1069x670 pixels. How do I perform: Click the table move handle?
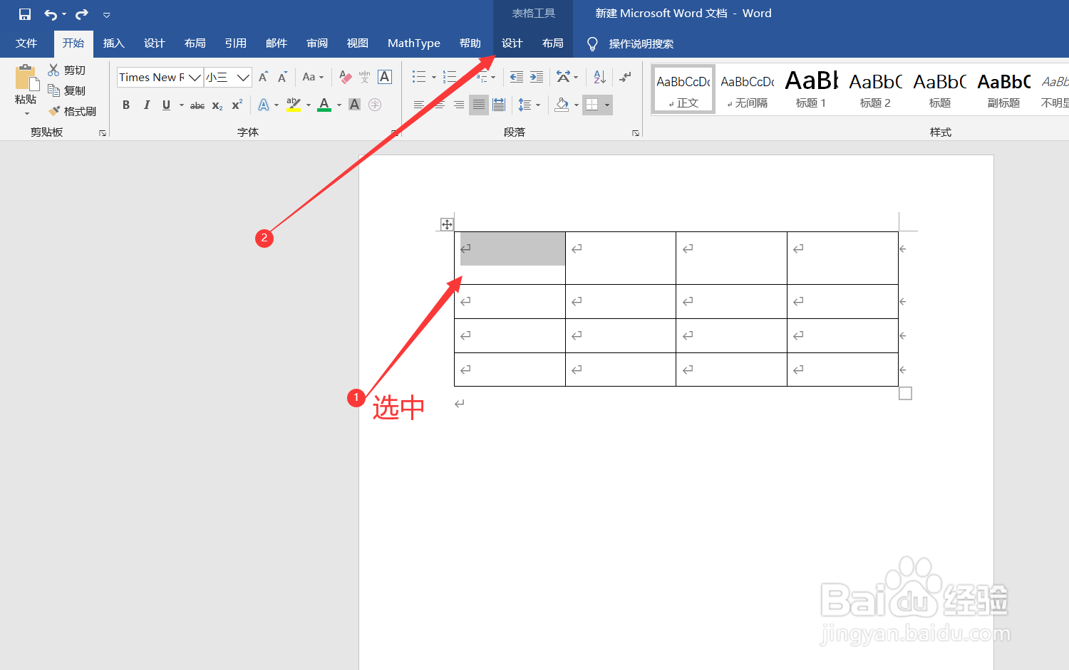(447, 224)
